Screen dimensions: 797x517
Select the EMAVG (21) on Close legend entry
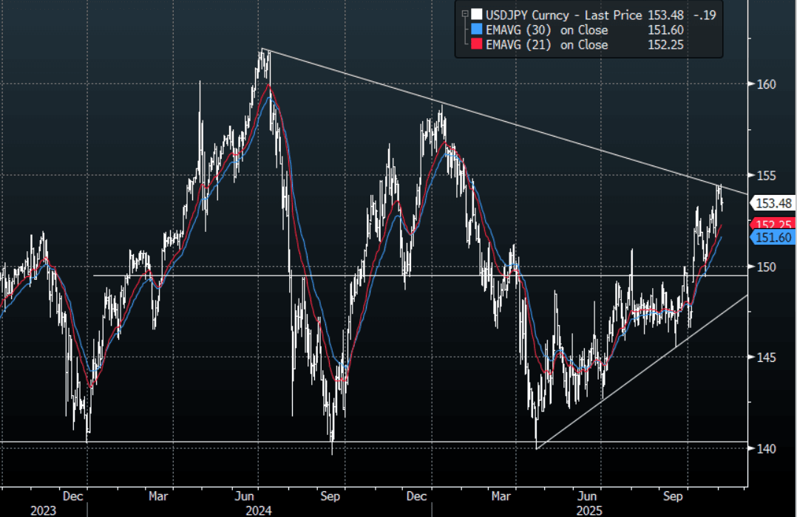point(546,45)
